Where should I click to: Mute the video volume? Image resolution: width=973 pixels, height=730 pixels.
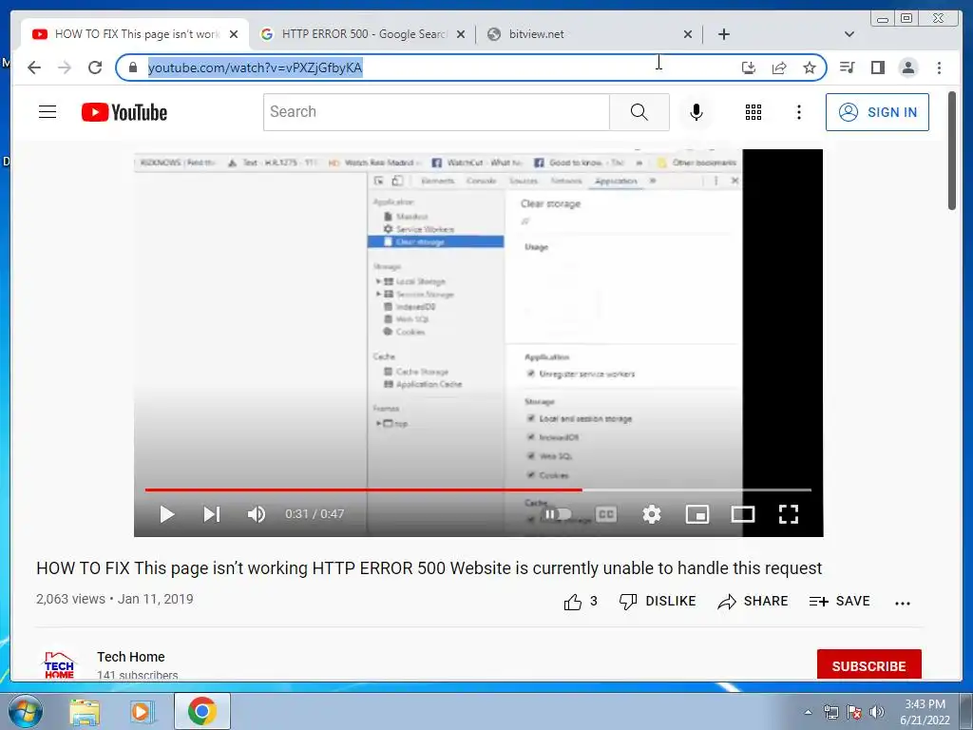257,514
